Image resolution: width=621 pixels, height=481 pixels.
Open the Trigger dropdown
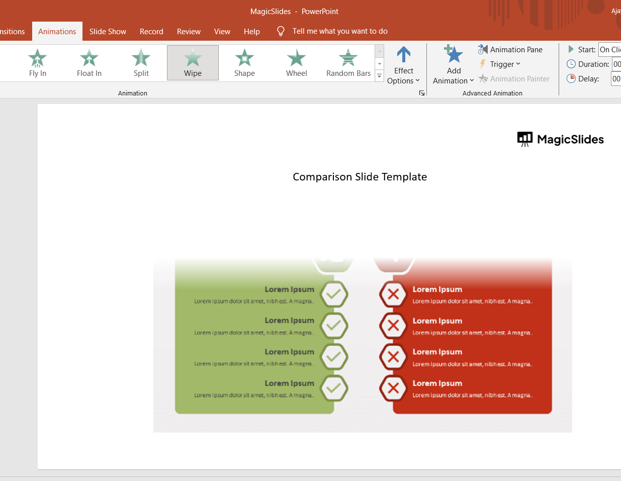click(x=499, y=64)
